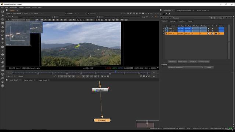
Task: Open the Background Renders tab
Action: pos(184,11)
